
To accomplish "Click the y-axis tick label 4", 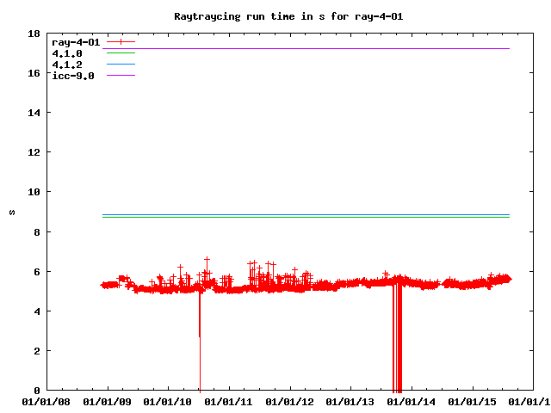I will click(37, 311).
